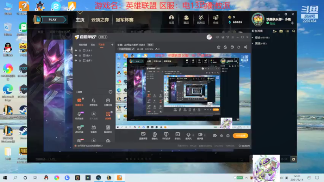Screen dimensions: 324x182
Task: Click the PLAY button in League client
Action: click(53, 19)
